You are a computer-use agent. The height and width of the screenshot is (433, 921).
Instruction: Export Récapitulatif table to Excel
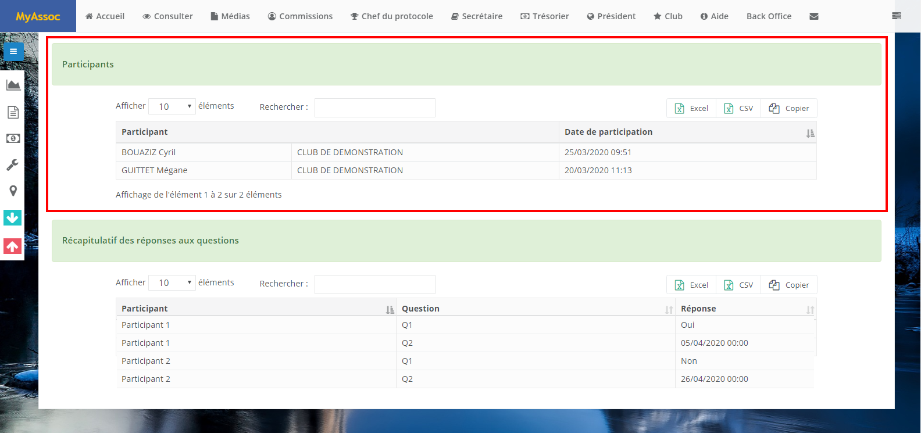tap(691, 285)
